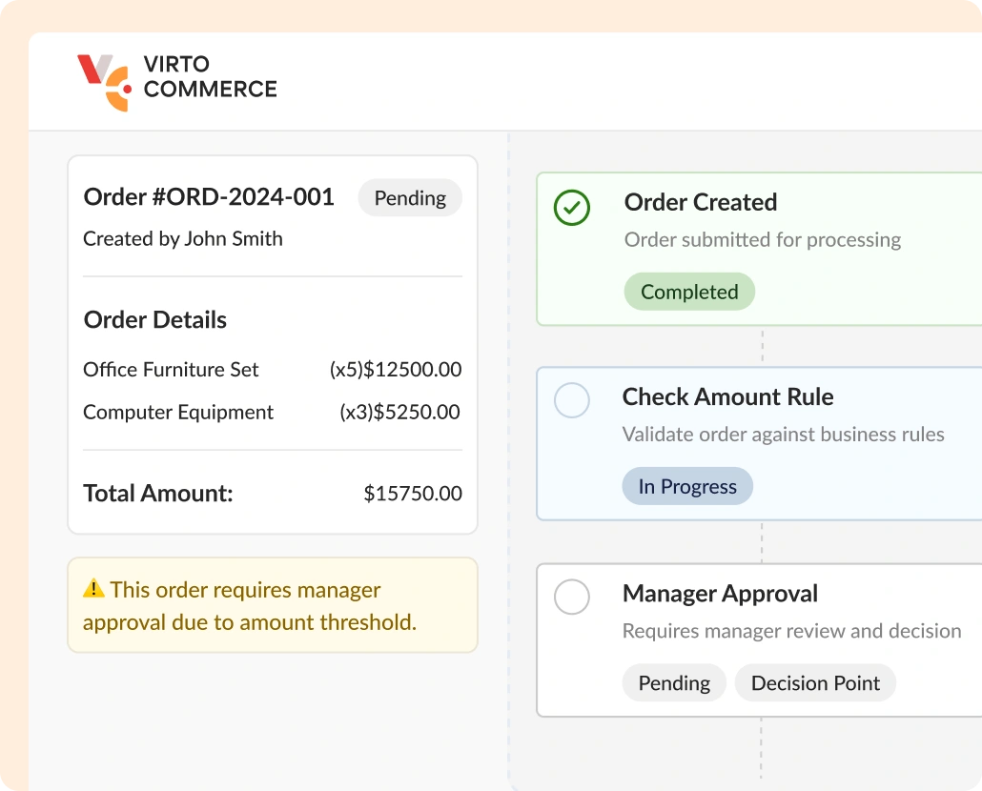Click the Order #ORD-2024-001 heading
982x791 pixels.
tap(209, 197)
